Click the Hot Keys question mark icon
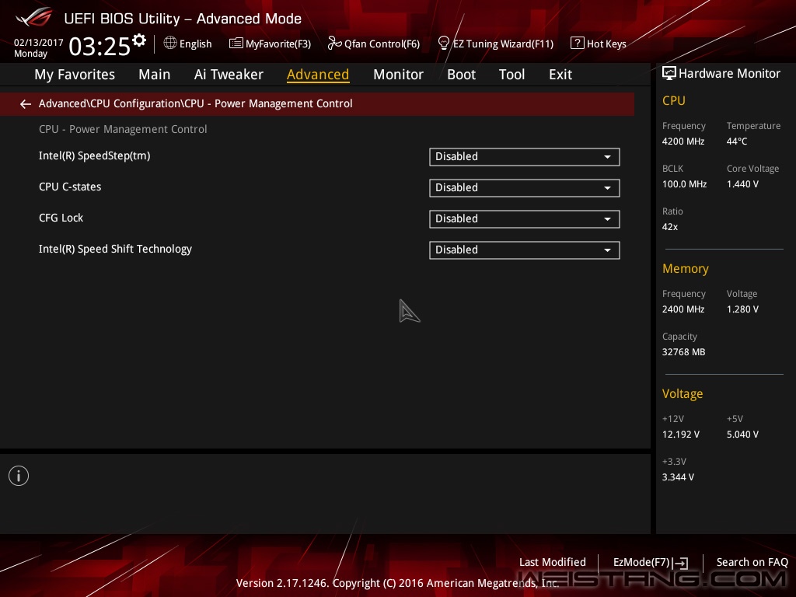796x597 pixels. [578, 44]
